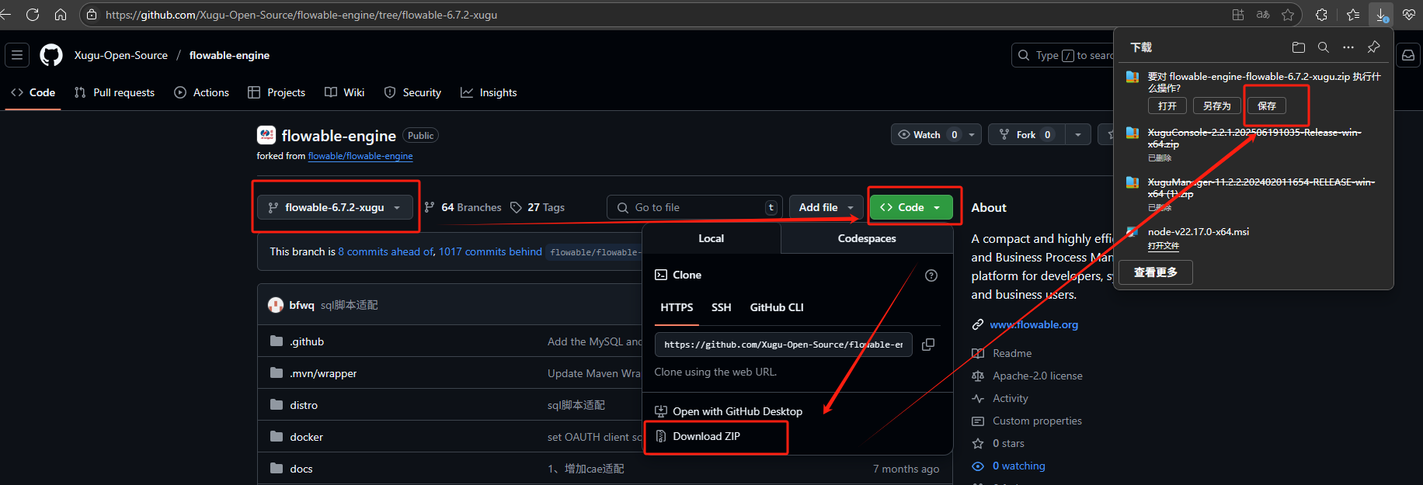Viewport: 1423px width, 485px height.
Task: Pin the downloads panel
Action: (x=1373, y=47)
